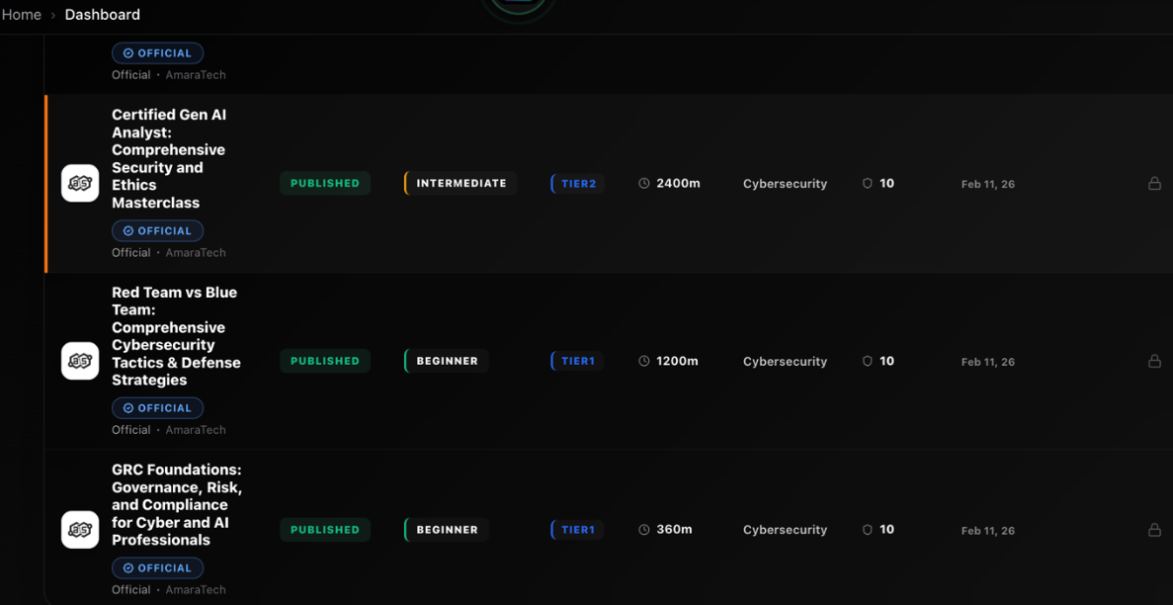Open the Certified Gen AI Analyst course logo
Screen dimensions: 1173x605
[x=80, y=183]
